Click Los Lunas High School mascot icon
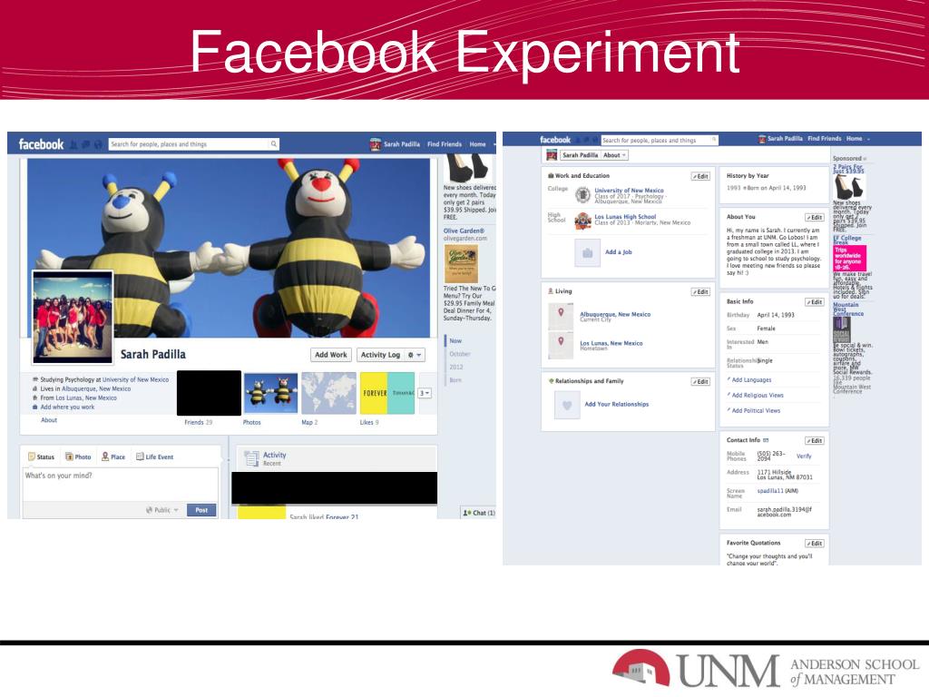 pyautogui.click(x=583, y=221)
